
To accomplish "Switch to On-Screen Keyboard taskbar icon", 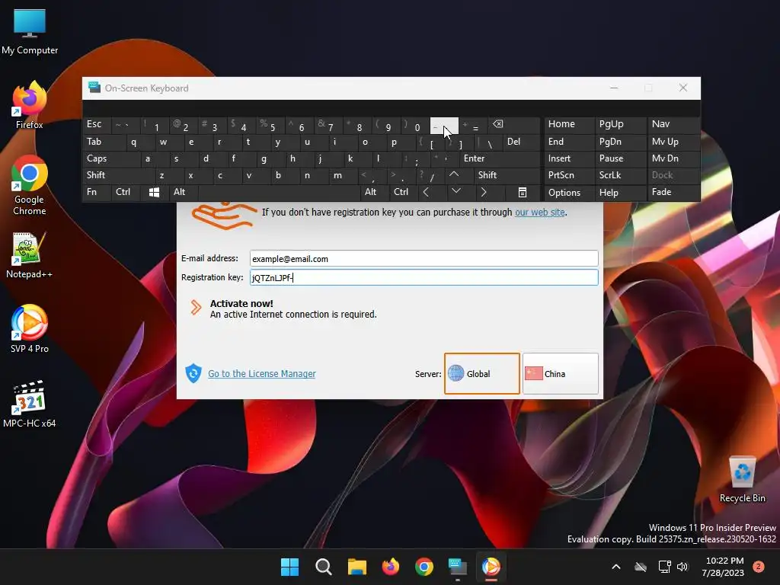I will coord(458,567).
